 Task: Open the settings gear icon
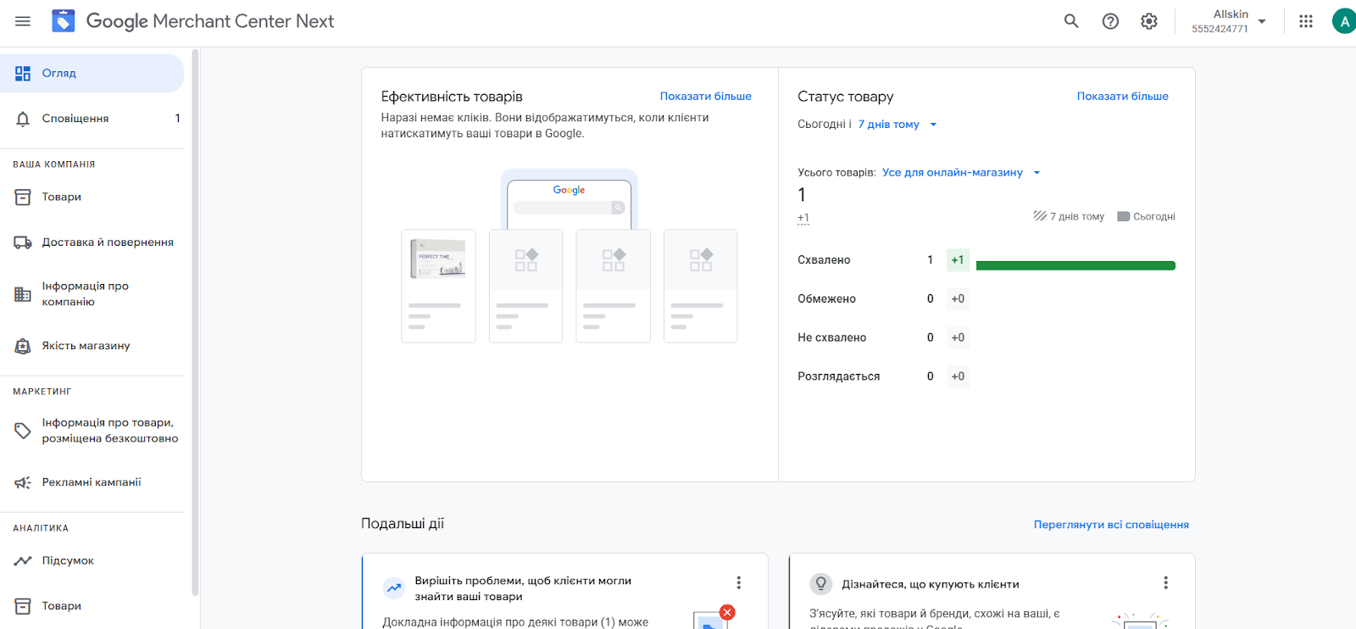[1149, 21]
